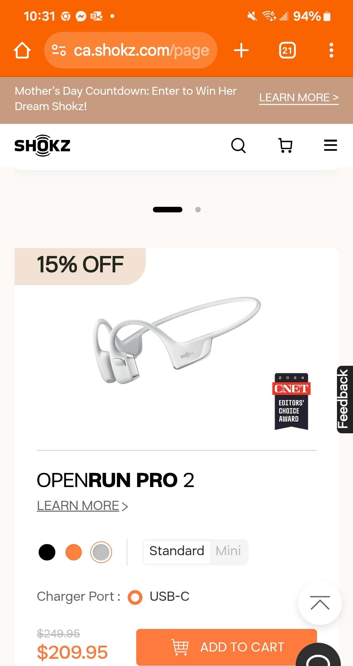Tap the scroll-to-top arrow button

tap(320, 603)
